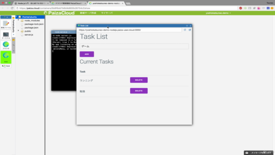Open server.js file
Viewport: 275px width, 155px height.
coord(29,34)
